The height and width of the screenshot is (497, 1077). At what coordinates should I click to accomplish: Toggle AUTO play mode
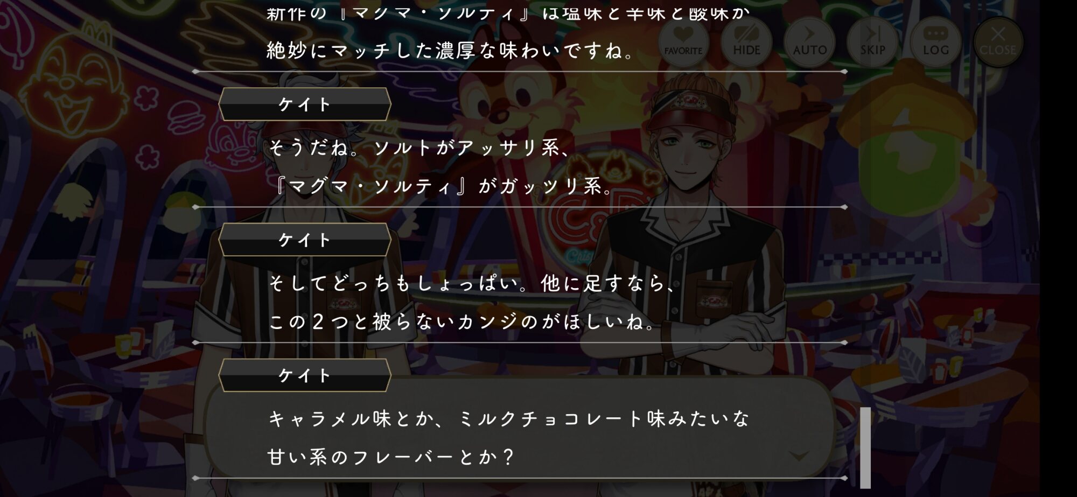point(809,41)
